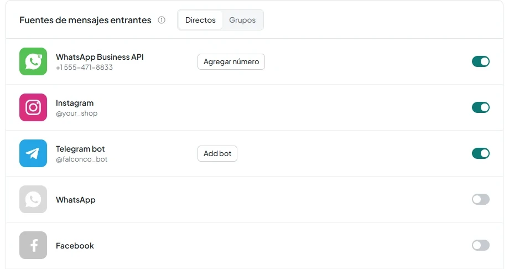
Task: Click the Instagram pink camera icon
Action: click(33, 107)
